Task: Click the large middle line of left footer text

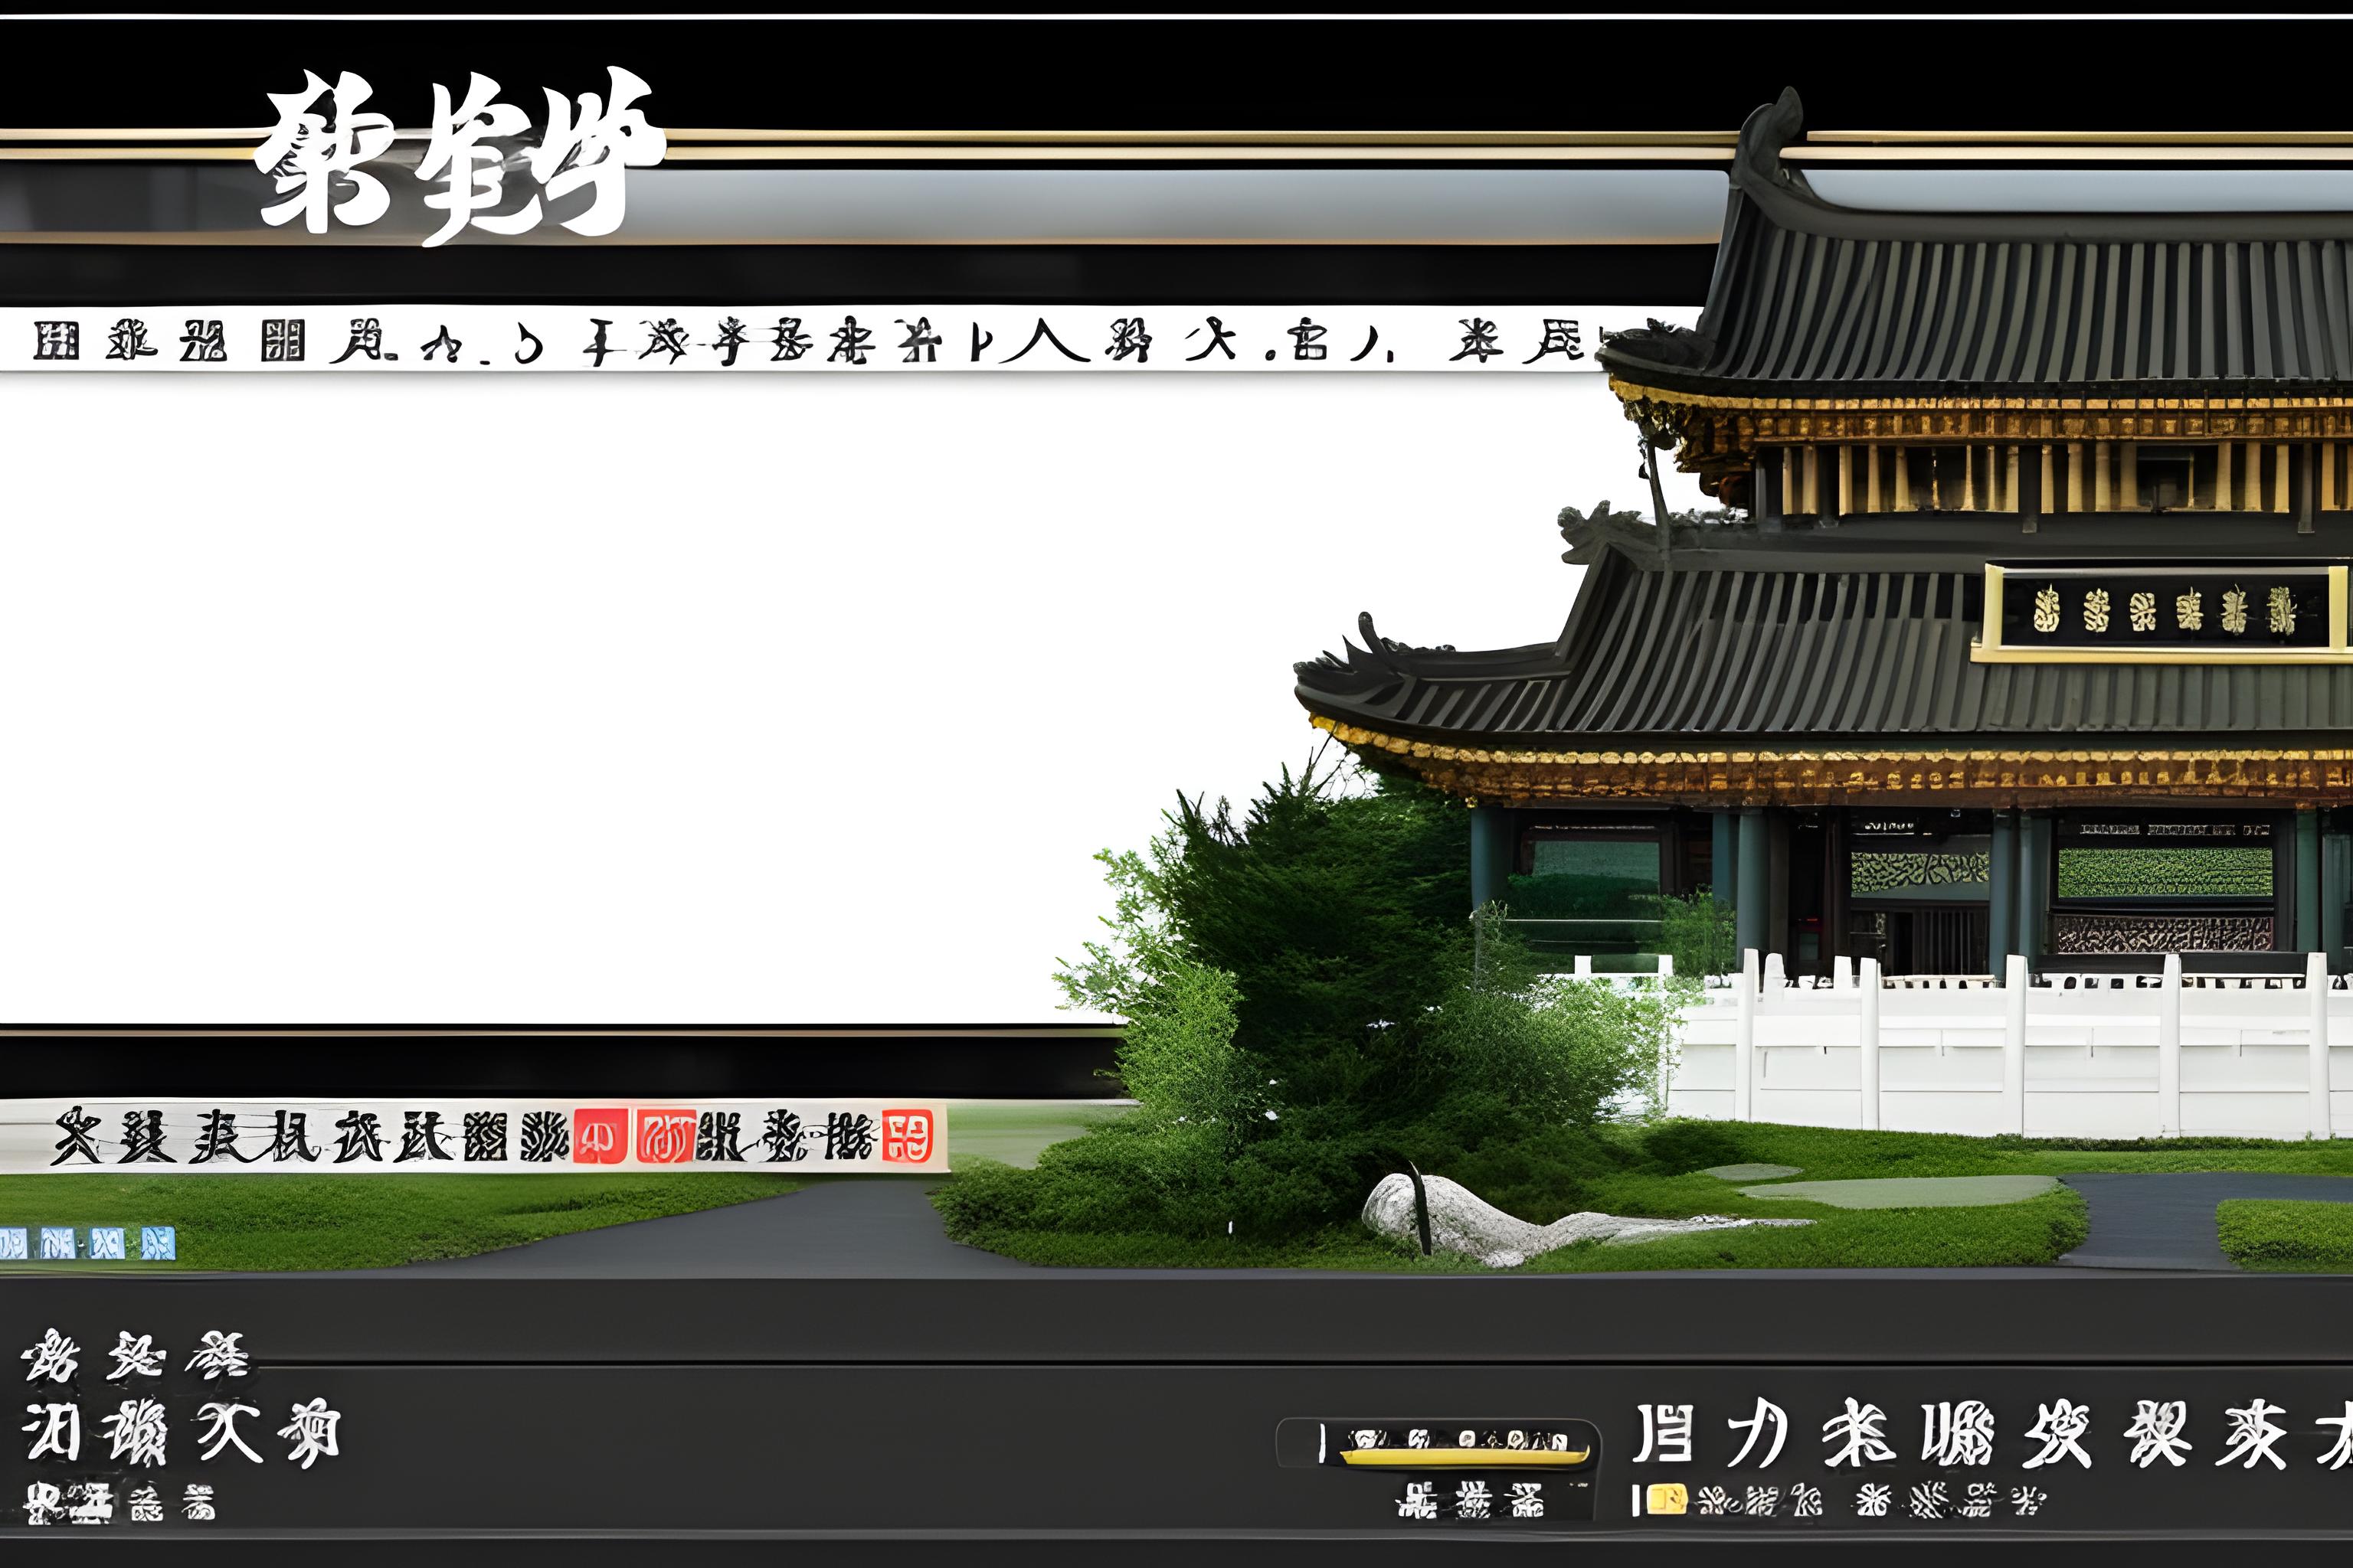Action: (x=180, y=1433)
